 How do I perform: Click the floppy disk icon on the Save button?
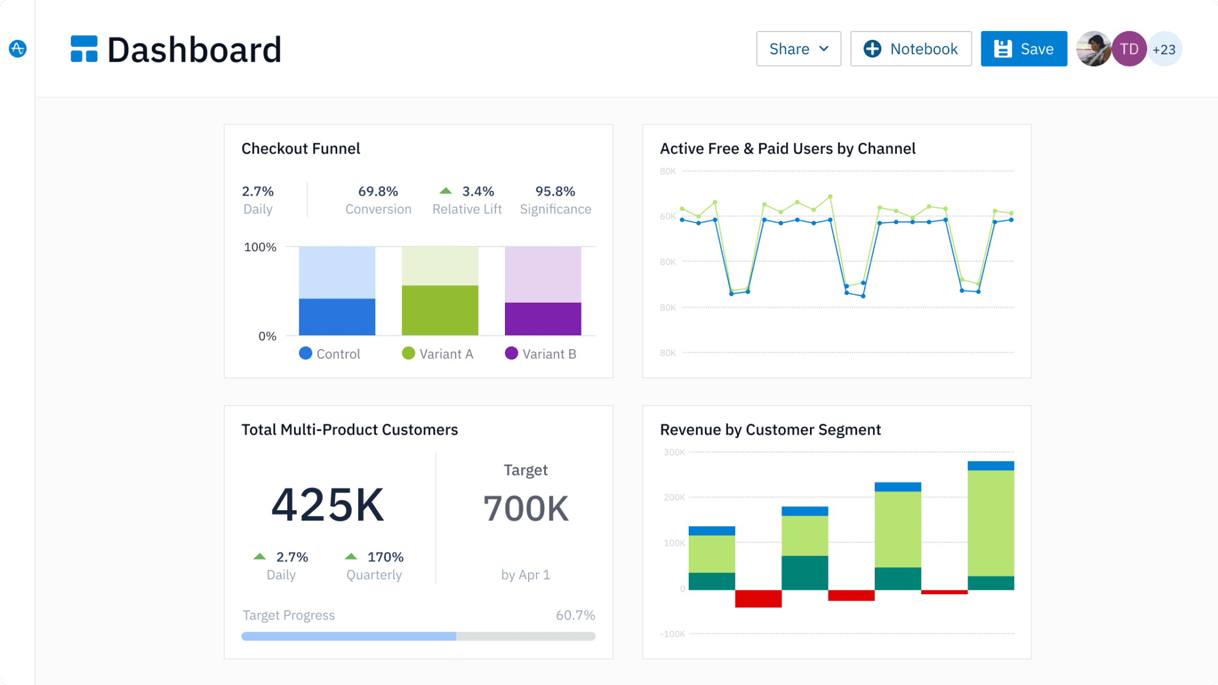tap(1003, 48)
